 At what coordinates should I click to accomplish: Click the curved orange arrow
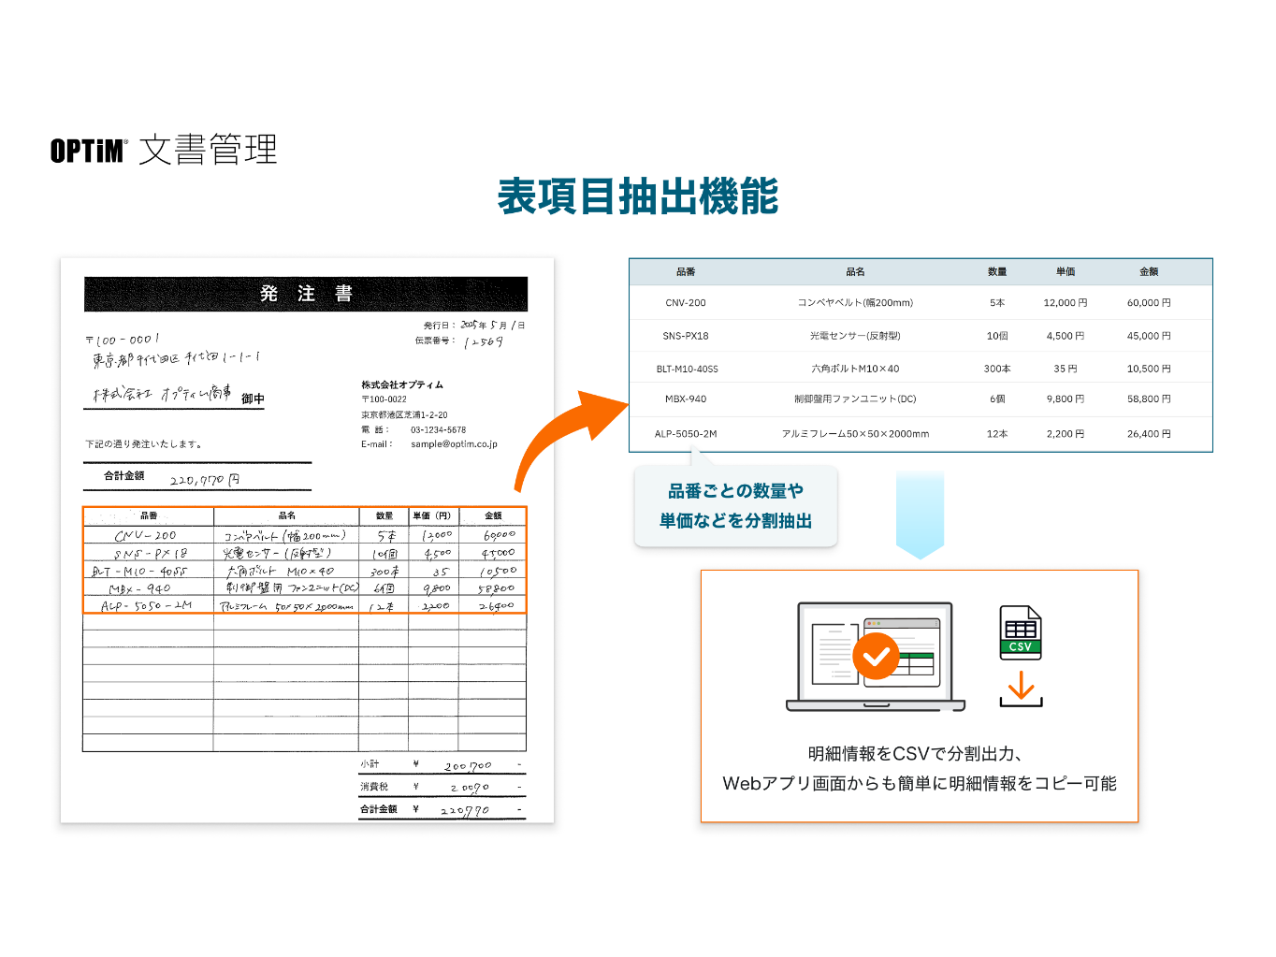coord(566,435)
